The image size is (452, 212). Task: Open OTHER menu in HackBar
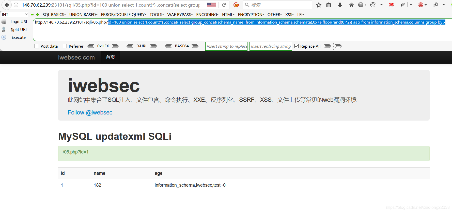[274, 15]
